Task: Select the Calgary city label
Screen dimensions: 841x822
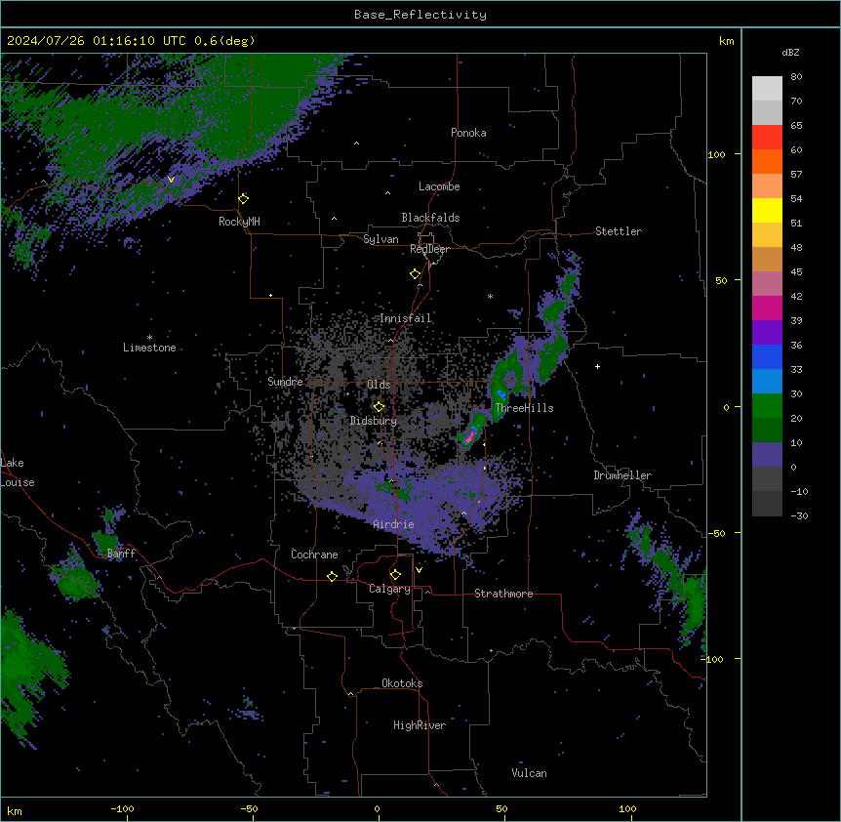Action: click(390, 589)
